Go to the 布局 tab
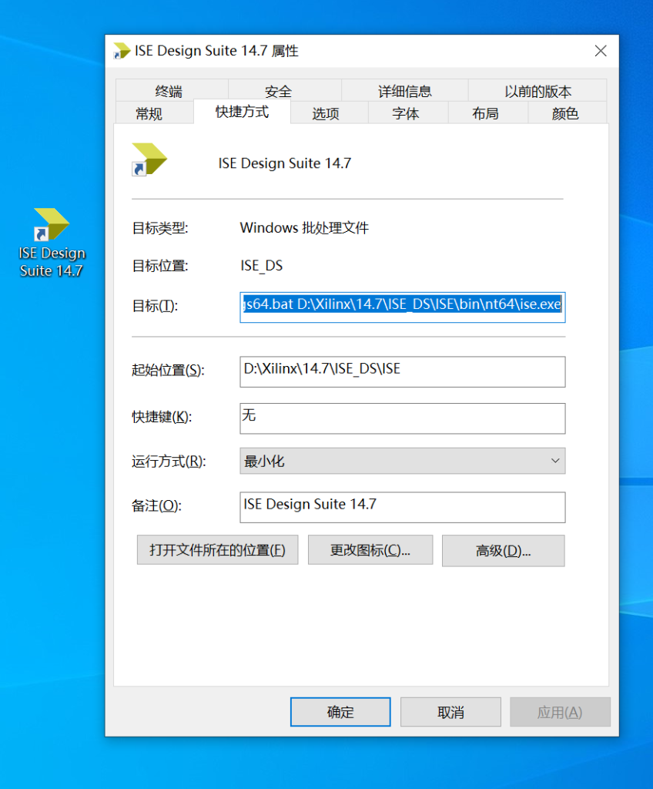Viewport: 653px width, 789px height. click(485, 113)
